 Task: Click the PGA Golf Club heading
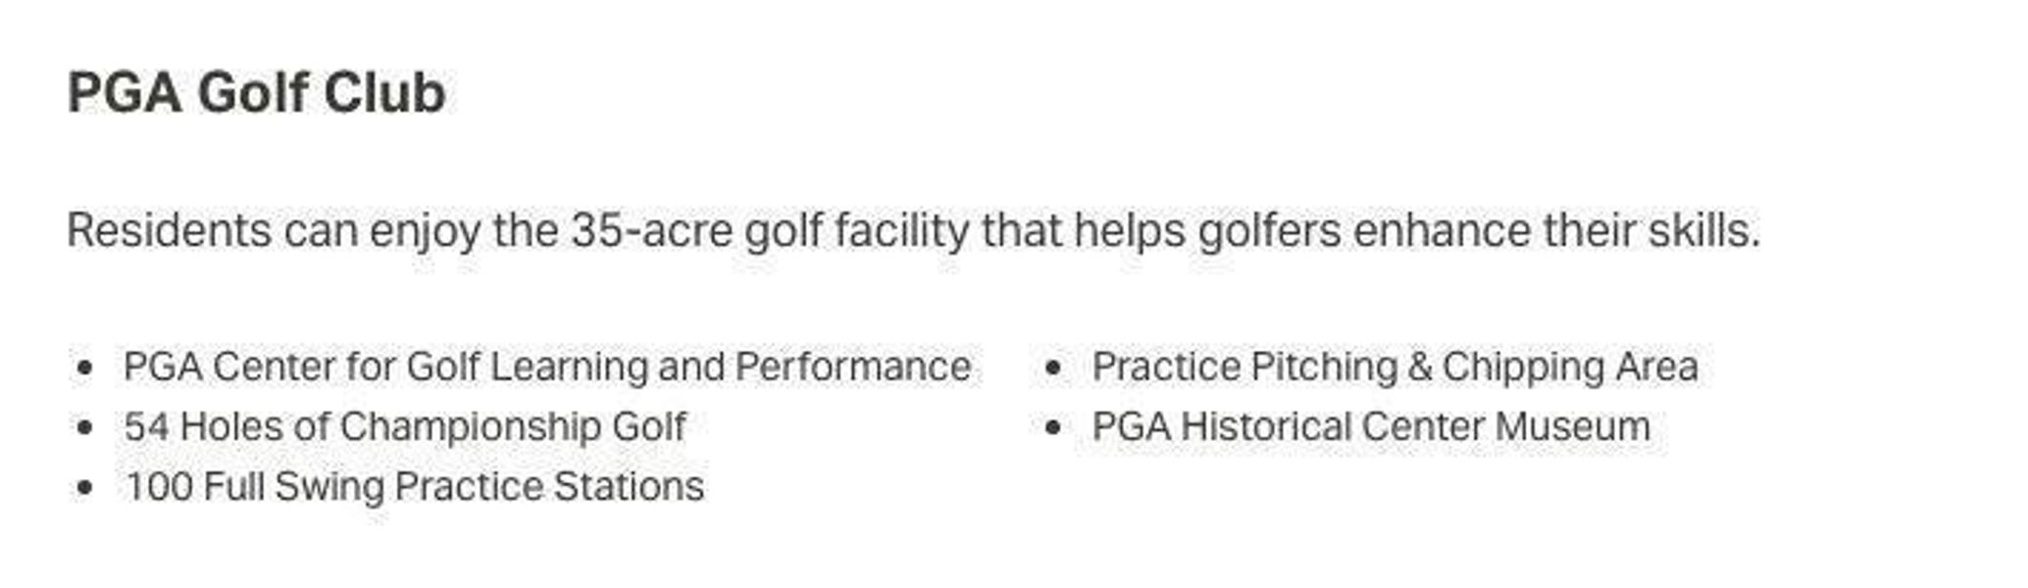point(256,94)
